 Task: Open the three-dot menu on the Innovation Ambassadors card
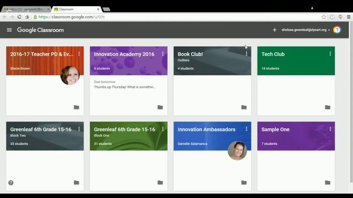247,129
